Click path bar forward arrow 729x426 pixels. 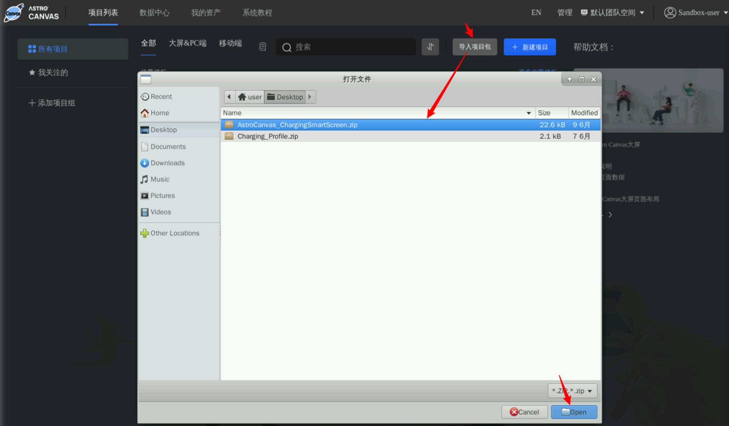pyautogui.click(x=310, y=97)
